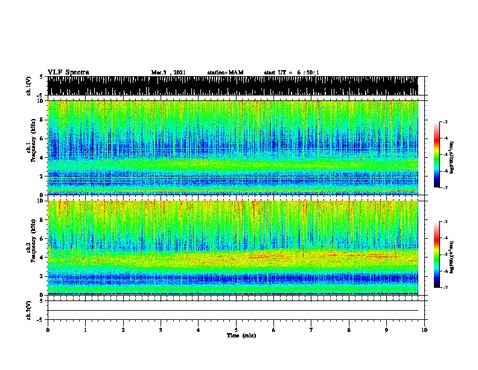Click the "ch.1(V)" axis label
Image resolution: width=478 pixels, height=370 pixels.
click(x=28, y=86)
